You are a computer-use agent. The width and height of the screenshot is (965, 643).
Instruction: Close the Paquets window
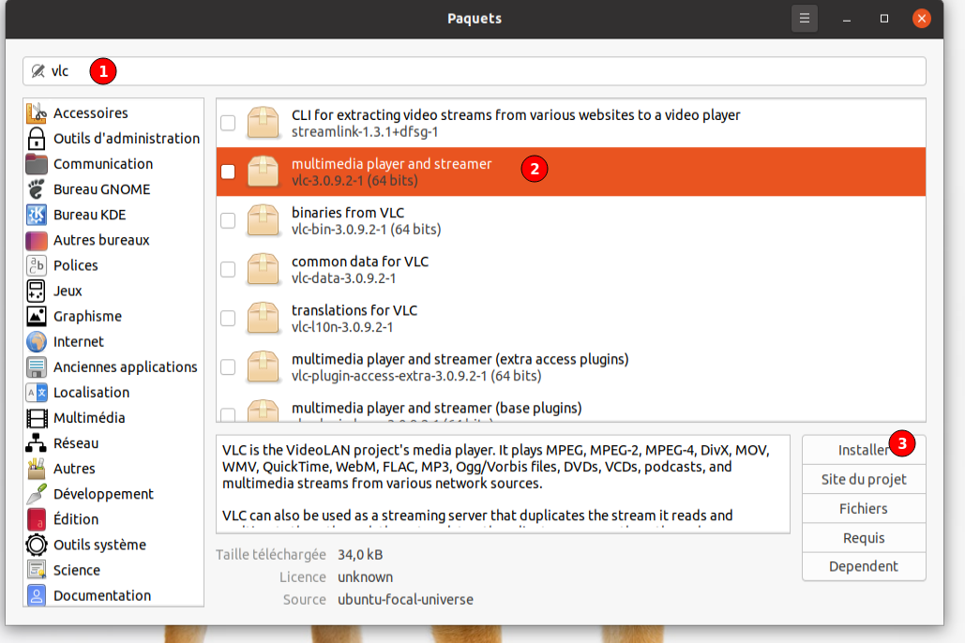(x=921, y=19)
